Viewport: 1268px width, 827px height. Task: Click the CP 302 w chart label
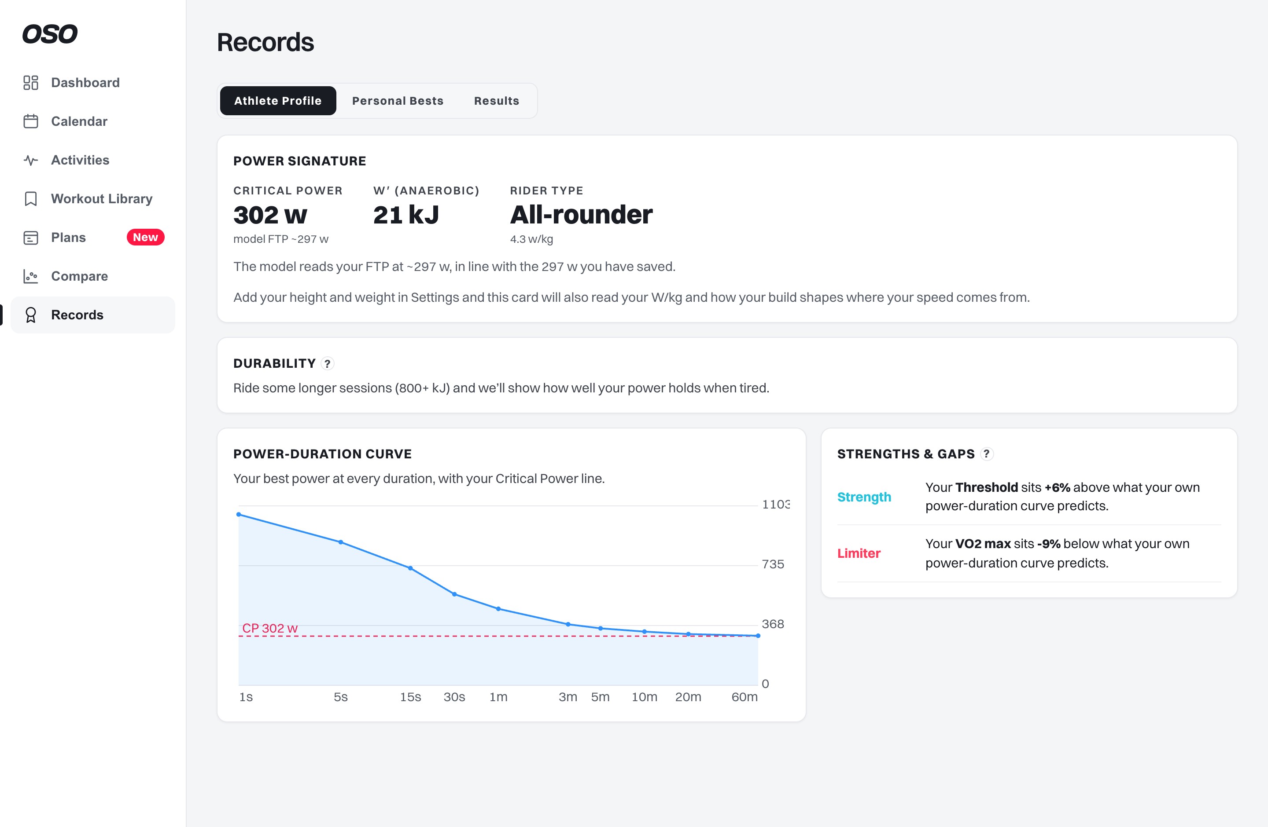270,629
